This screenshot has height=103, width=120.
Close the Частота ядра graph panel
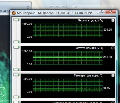pyautogui.click(x=113, y=20)
